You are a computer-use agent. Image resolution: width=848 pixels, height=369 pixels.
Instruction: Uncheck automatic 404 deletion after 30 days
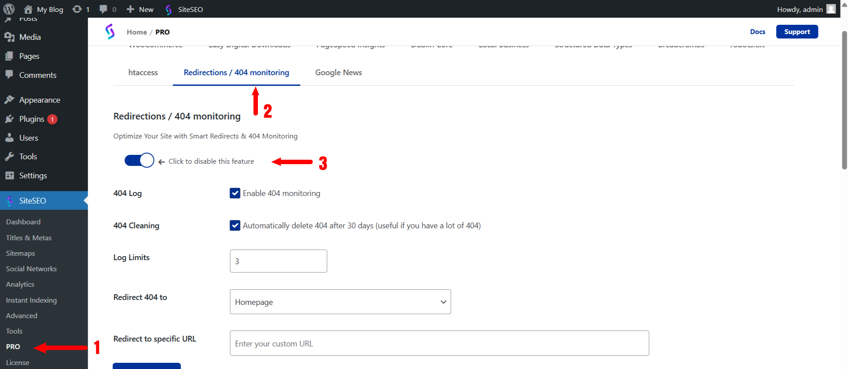coord(235,226)
